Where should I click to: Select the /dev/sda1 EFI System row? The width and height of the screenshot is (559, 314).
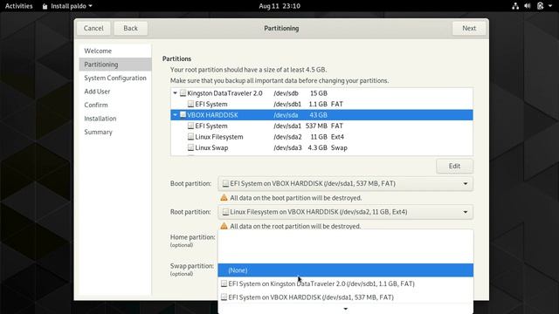point(321,126)
